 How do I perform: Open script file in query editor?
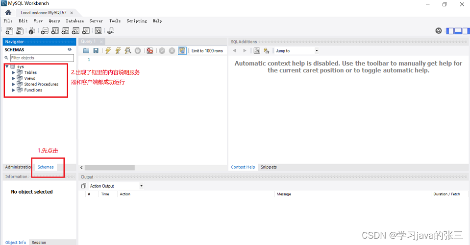tap(86, 51)
